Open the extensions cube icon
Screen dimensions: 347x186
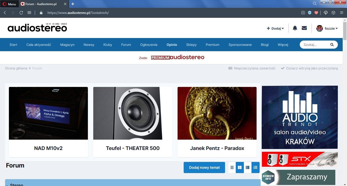point(334,12)
